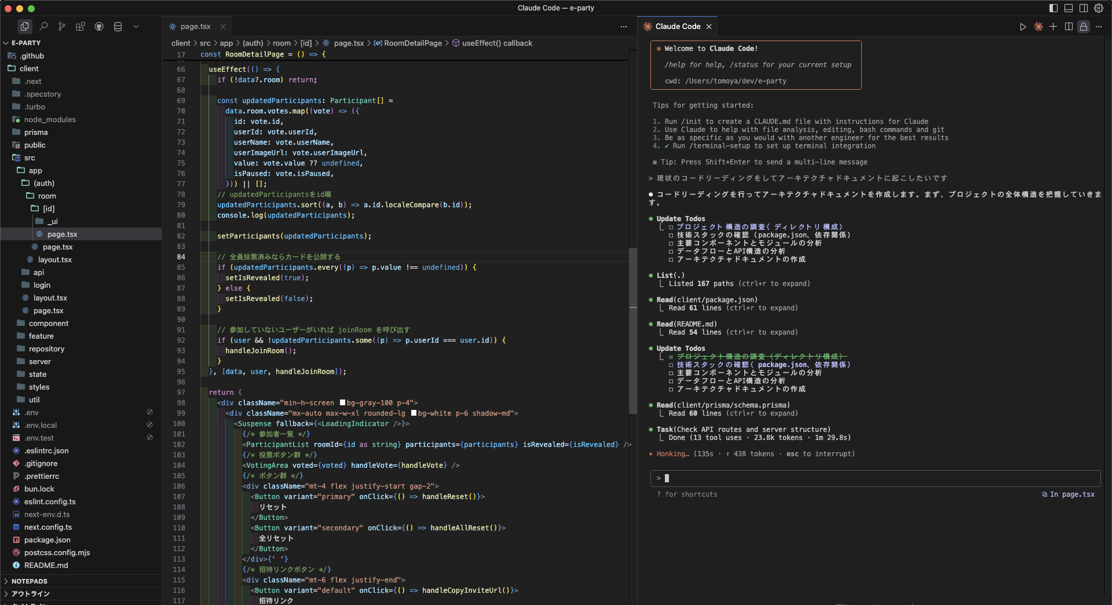Screen dimensions: 1112x605
Task: Open the Search view icon
Action: [x=43, y=27]
